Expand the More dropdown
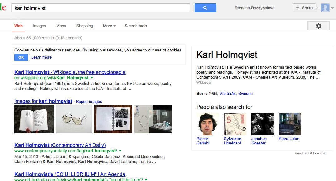The image size is (336, 181). coord(109,26)
